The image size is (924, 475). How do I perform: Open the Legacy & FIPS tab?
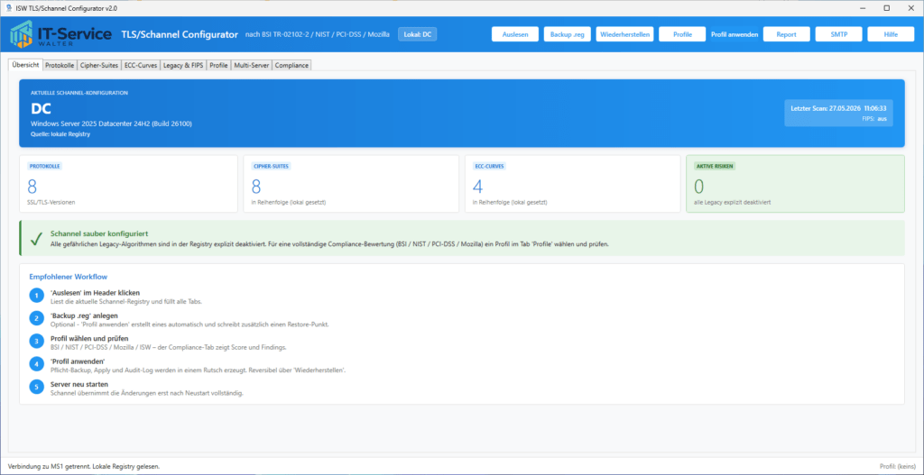[x=184, y=65]
